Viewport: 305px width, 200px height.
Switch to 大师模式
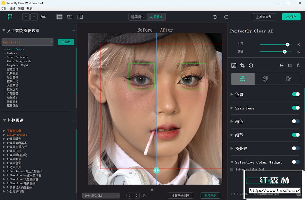pyautogui.click(x=156, y=17)
